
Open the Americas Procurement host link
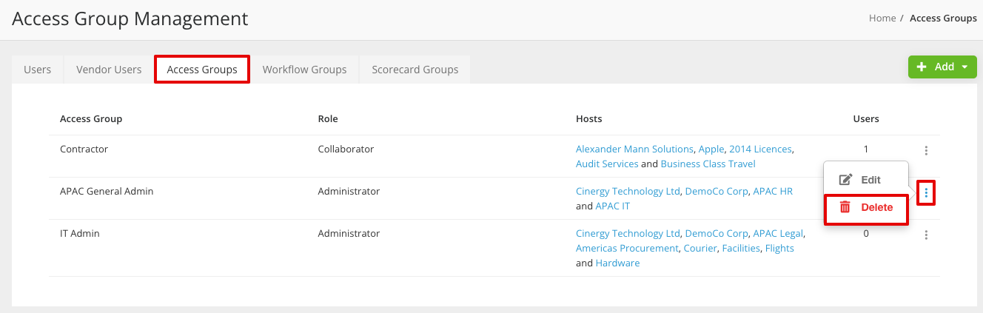(627, 248)
